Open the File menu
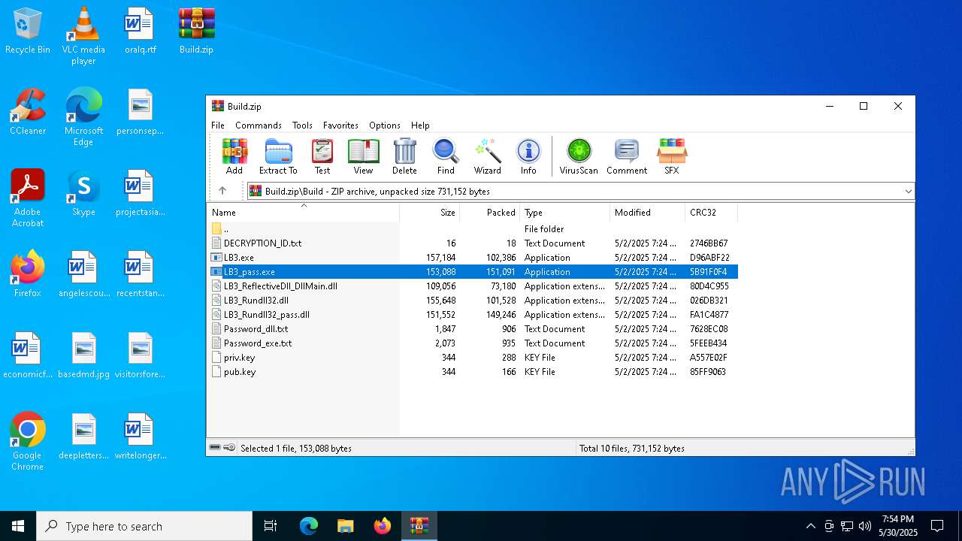Image resolution: width=962 pixels, height=541 pixels. 218,125
